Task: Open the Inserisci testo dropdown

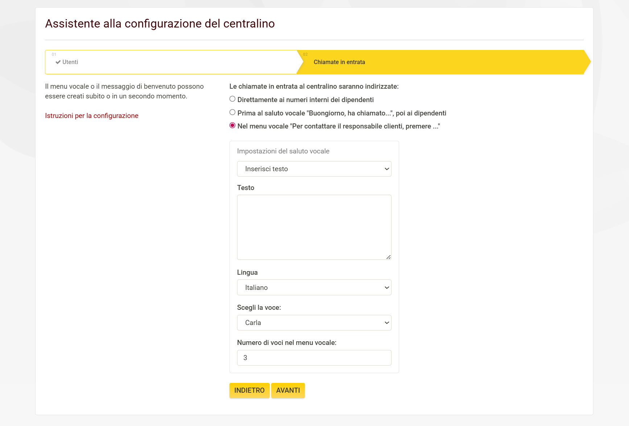Action: pos(314,169)
